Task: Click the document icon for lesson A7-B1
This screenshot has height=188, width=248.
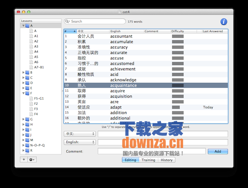Action: tap(31, 67)
